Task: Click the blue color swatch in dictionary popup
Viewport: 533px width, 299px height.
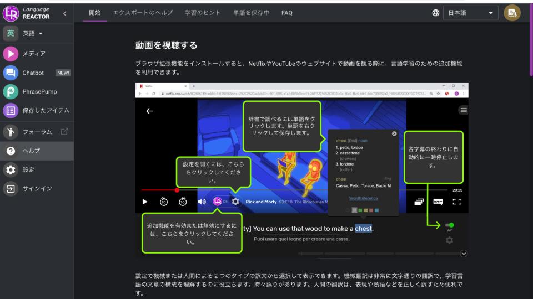Action: [376, 210]
